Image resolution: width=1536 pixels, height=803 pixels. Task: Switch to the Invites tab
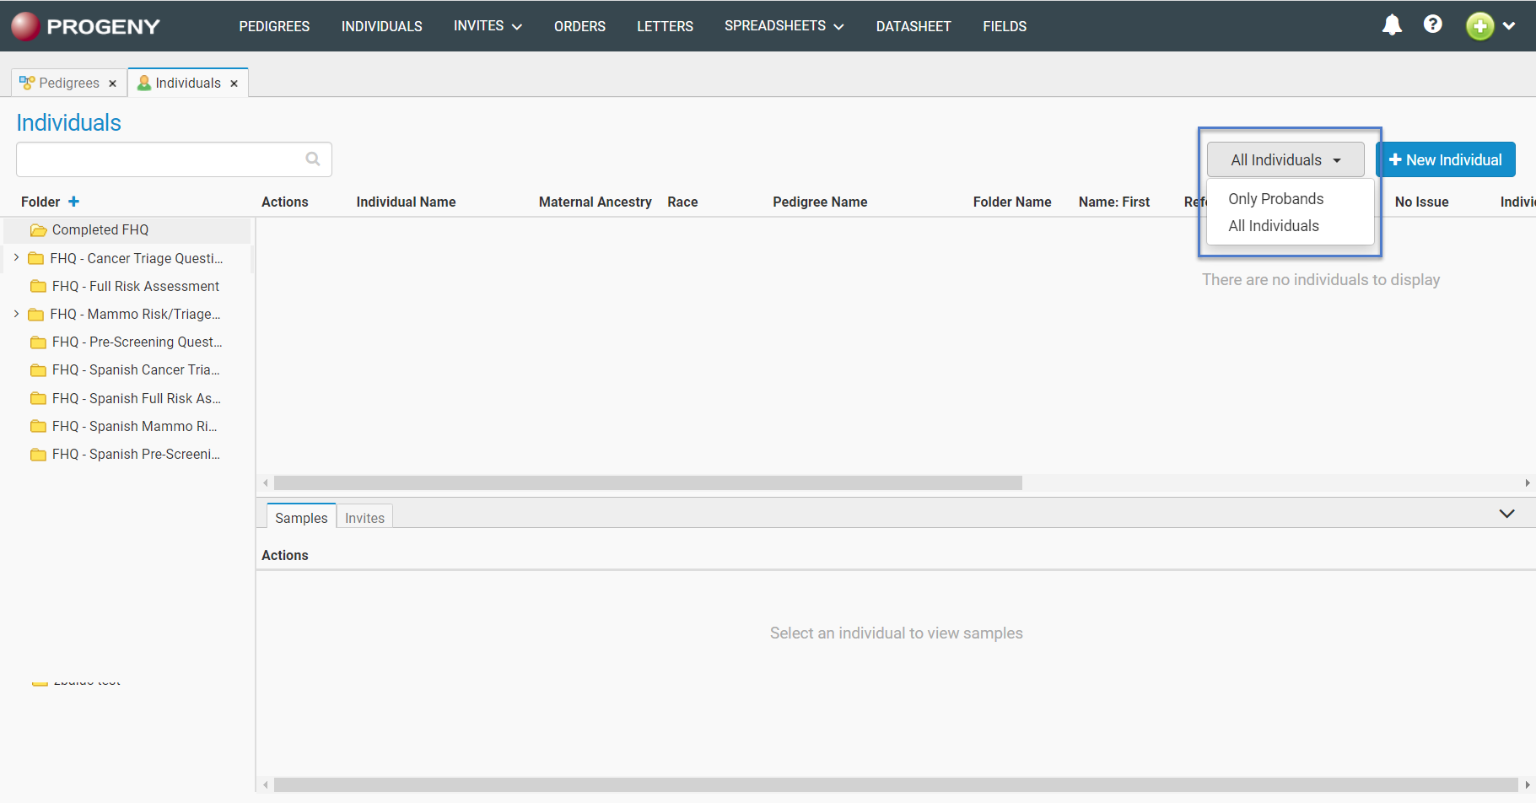[x=364, y=518]
